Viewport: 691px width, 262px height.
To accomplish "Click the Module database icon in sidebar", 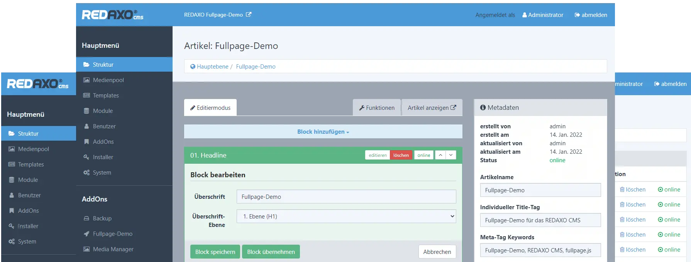I will coord(86,111).
